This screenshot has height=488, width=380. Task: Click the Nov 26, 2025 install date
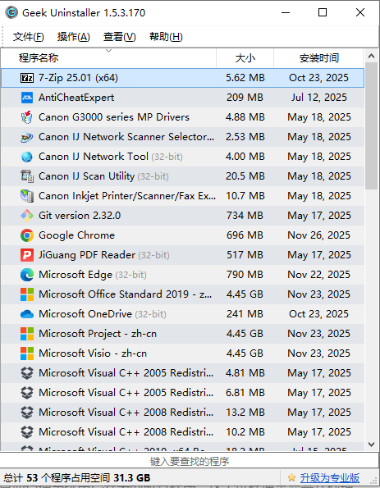[x=319, y=235]
